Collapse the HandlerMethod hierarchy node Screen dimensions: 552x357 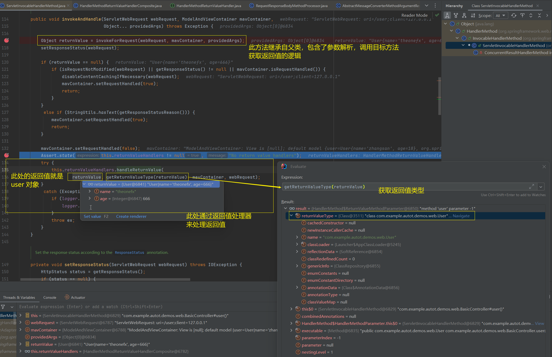click(451, 31)
